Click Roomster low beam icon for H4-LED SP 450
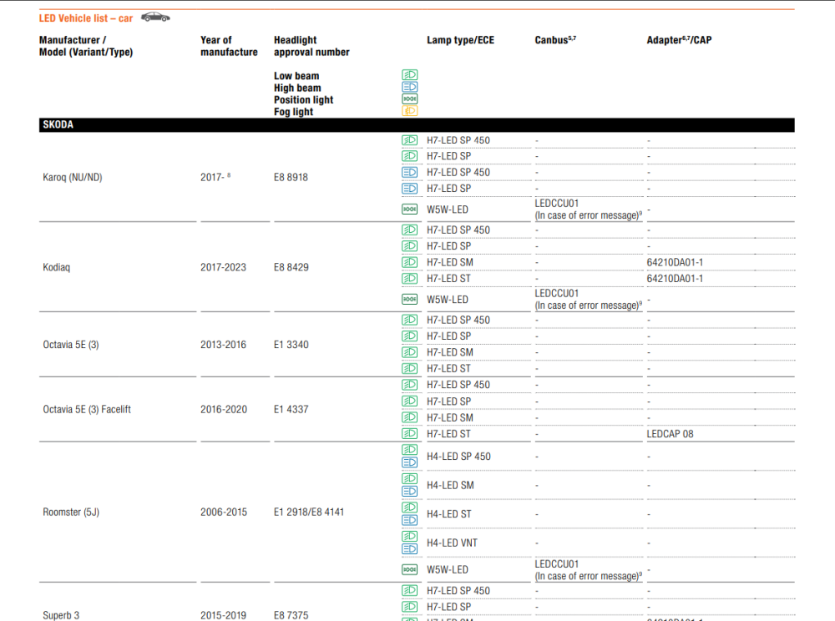This screenshot has width=835, height=621. coord(409,450)
